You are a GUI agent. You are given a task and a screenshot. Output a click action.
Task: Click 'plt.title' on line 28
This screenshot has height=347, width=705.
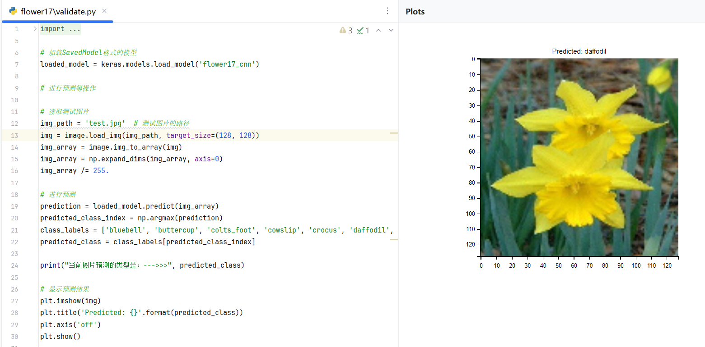coord(58,312)
